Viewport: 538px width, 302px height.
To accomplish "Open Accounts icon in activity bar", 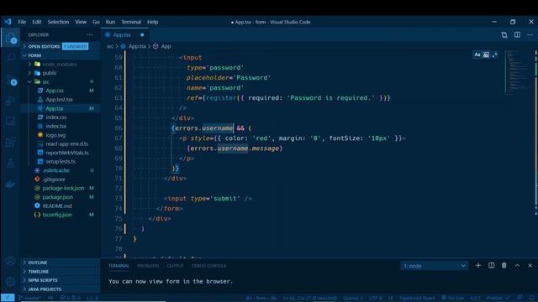I will pos(11,261).
